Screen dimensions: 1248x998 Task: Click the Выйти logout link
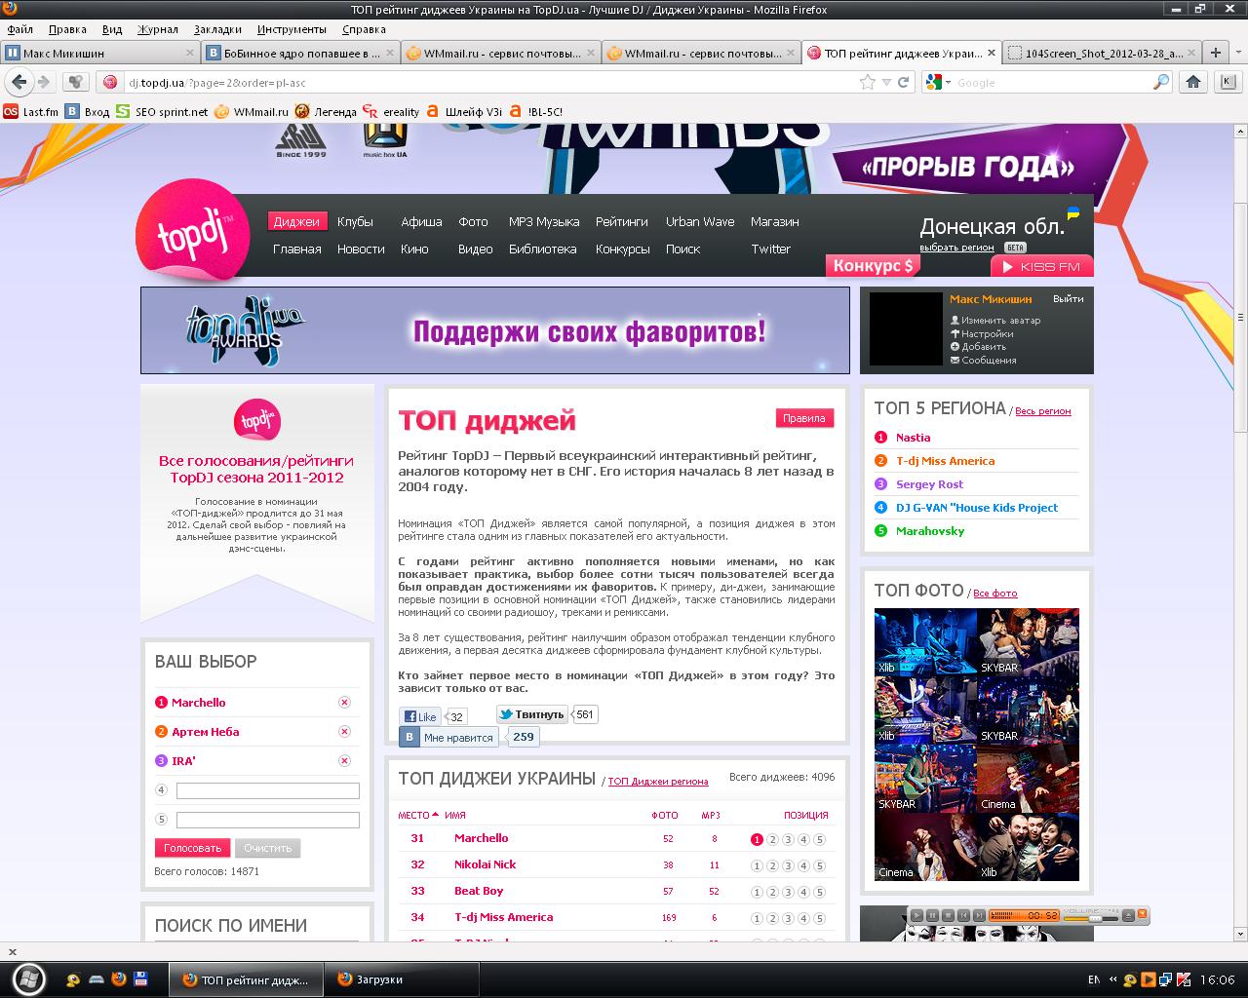pos(1069,299)
